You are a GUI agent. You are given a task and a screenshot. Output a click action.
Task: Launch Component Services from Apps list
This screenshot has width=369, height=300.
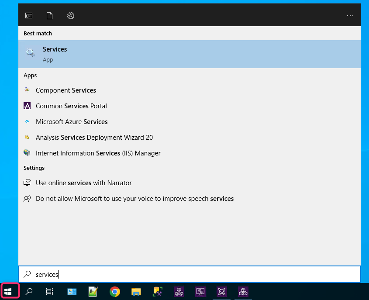tap(190, 90)
